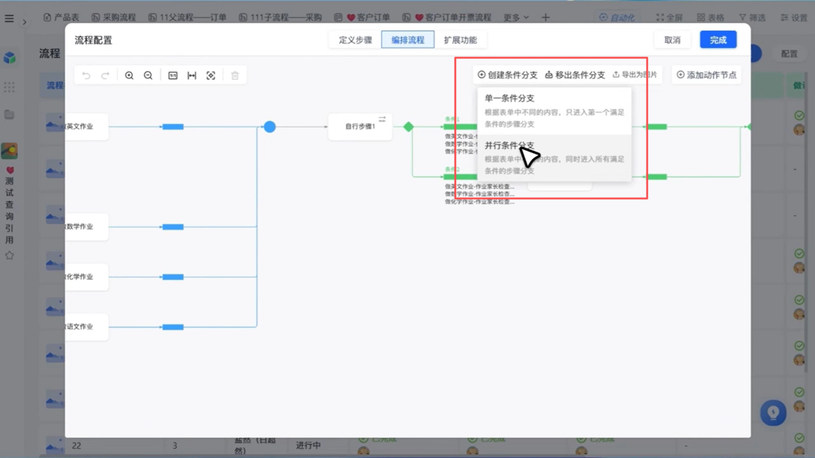Click 移出条件分支 button
This screenshot has height=458, width=815.
(575, 75)
